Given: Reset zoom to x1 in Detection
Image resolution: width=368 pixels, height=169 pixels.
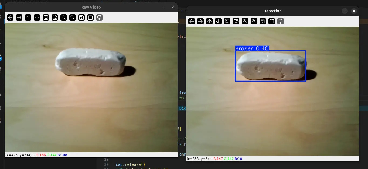Looking at the screenshot, I should pyautogui.click(x=227, y=21).
